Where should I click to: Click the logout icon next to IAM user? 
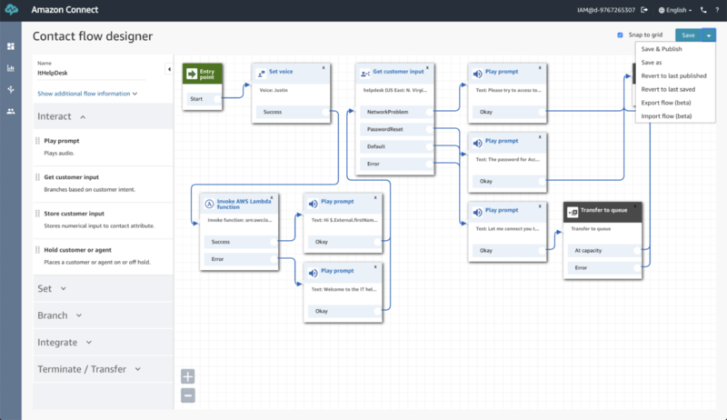(644, 10)
